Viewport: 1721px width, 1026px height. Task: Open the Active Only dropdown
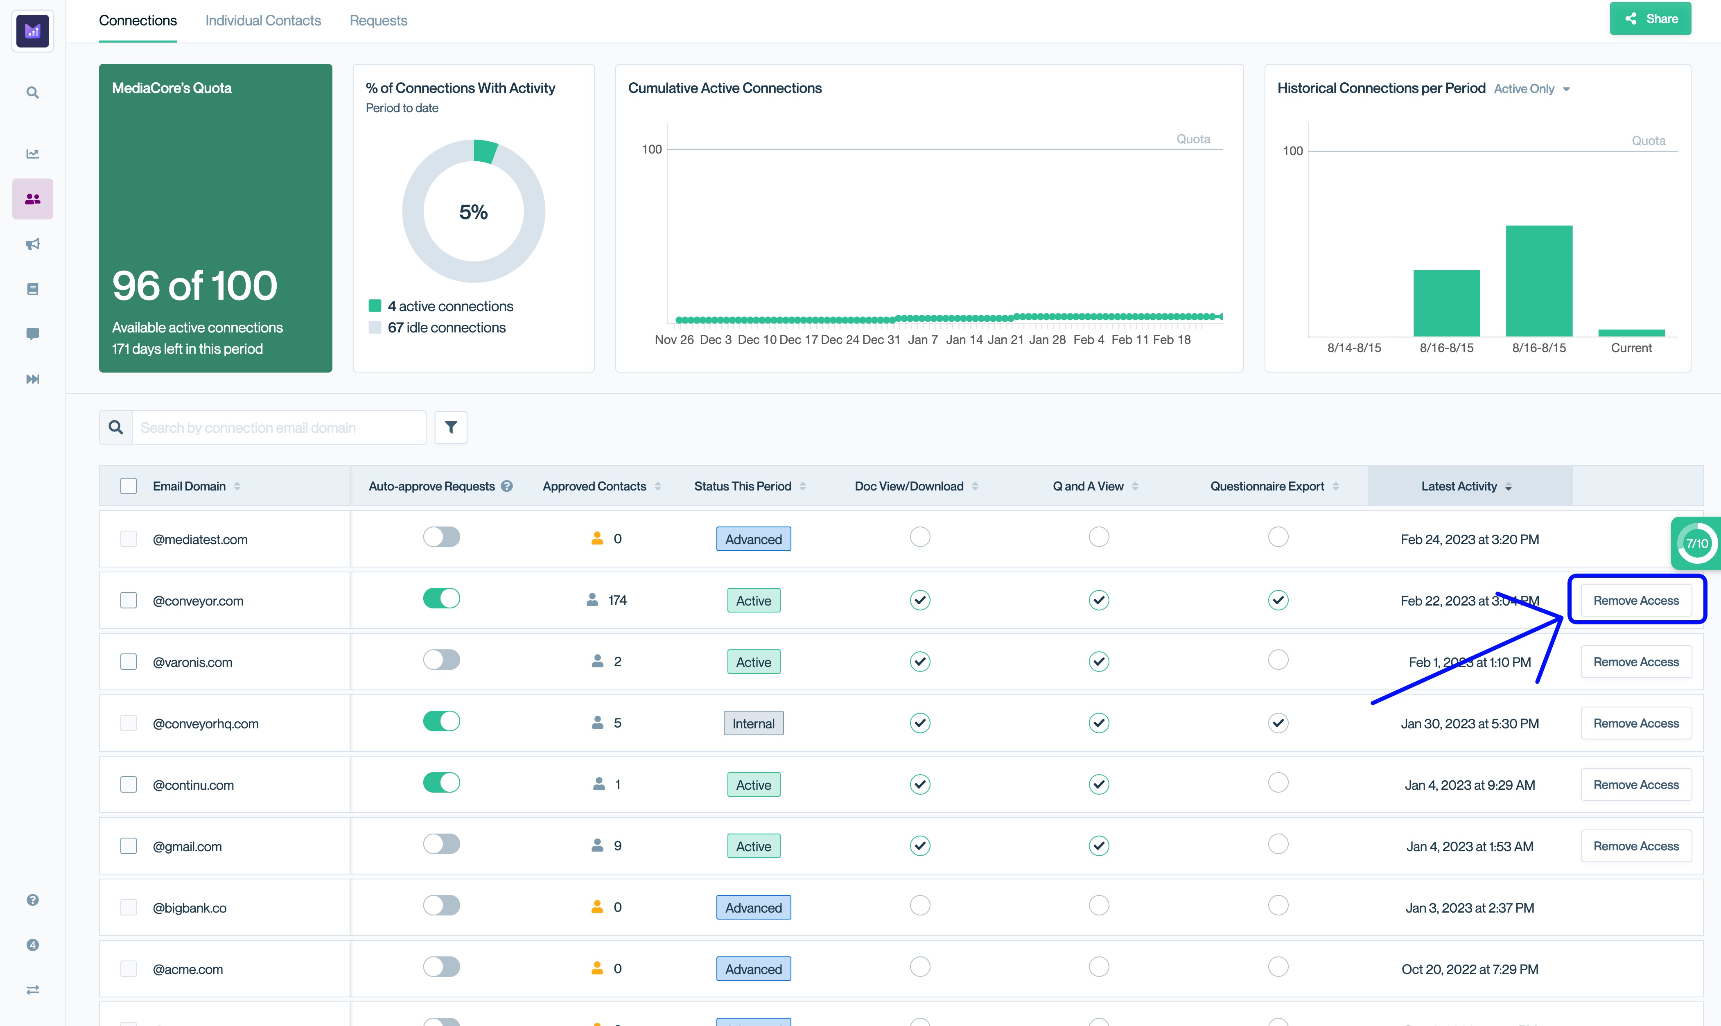[x=1531, y=89]
